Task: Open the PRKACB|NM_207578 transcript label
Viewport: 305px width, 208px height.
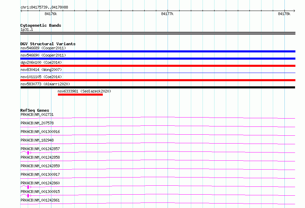Action: pos(37,123)
